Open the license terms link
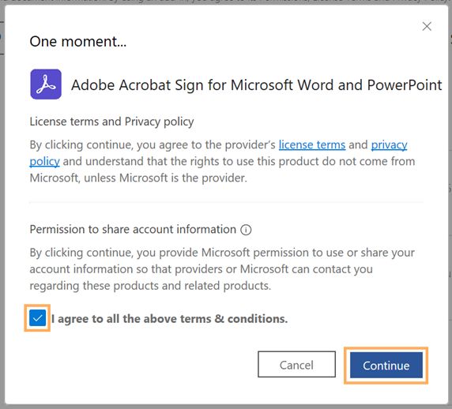This screenshot has height=409, width=452. tap(312, 144)
